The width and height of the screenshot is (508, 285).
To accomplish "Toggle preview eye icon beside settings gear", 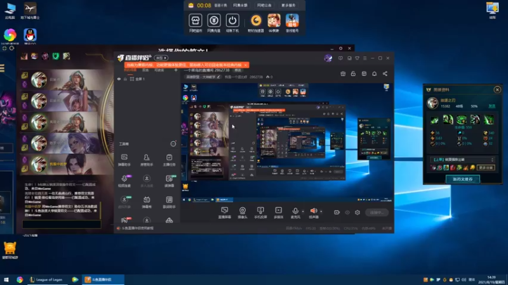I will [347, 212].
